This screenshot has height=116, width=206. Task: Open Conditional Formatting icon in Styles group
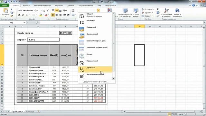[109, 10]
